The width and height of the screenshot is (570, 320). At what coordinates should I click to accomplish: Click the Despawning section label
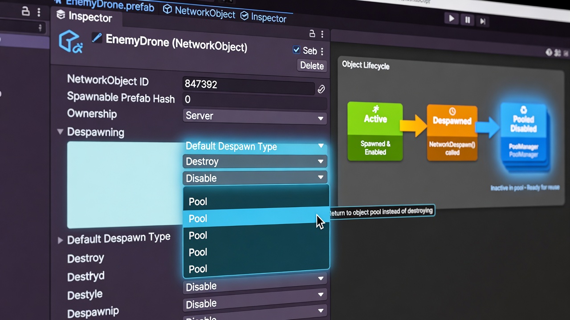[95, 132]
